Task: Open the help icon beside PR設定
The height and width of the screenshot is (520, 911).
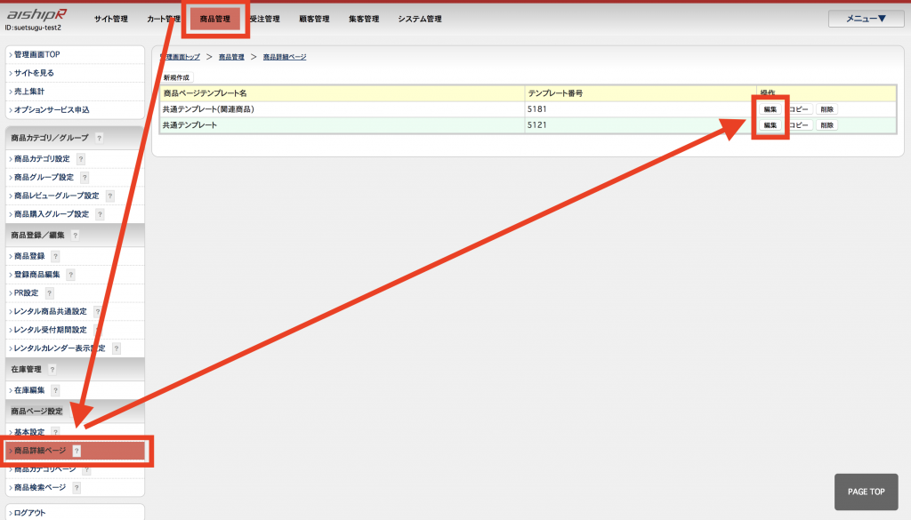Action: coord(49,293)
